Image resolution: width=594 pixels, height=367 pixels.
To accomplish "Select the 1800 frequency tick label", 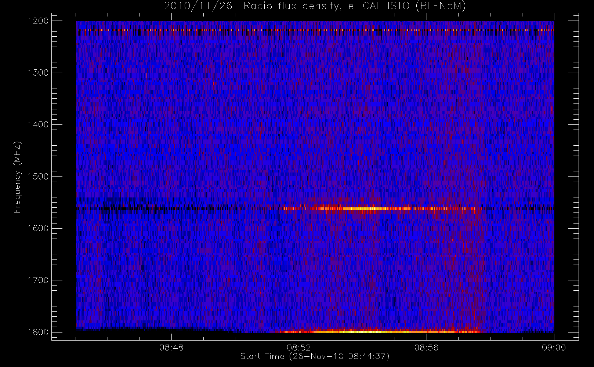I will point(38,332).
